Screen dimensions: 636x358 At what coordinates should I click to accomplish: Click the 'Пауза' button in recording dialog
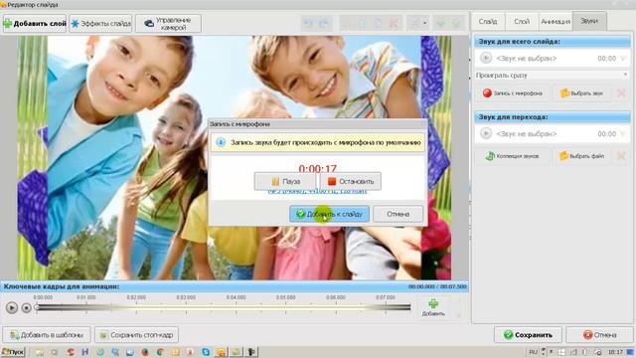click(x=285, y=181)
